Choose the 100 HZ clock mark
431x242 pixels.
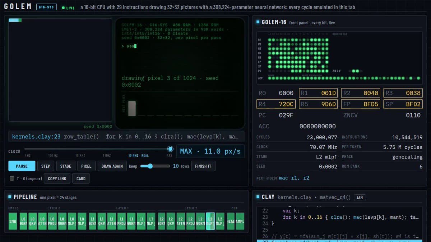point(53,156)
